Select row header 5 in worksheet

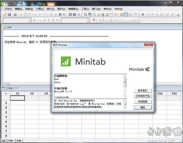click(x=6, y=122)
